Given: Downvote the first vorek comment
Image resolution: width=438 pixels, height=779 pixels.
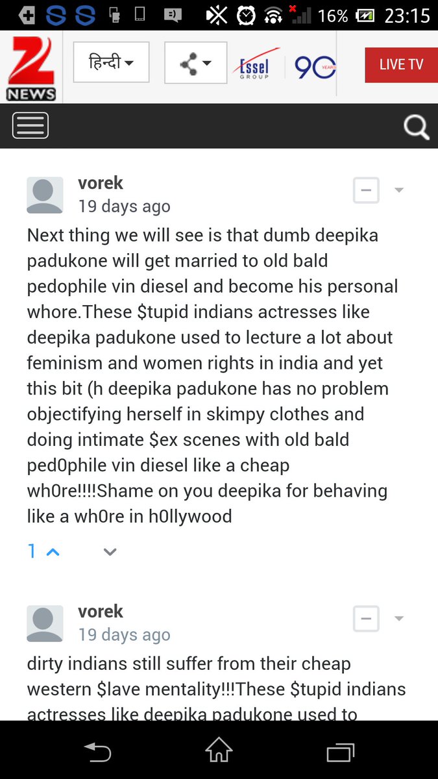Looking at the screenshot, I should [110, 552].
